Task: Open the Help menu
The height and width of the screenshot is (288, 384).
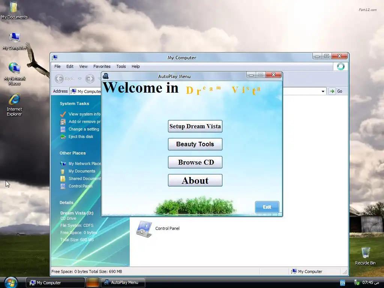Action: click(x=135, y=66)
